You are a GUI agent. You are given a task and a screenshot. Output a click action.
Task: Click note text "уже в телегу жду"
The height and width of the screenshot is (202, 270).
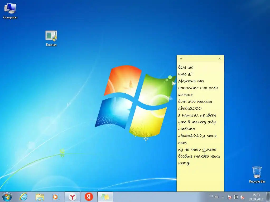[197, 122]
